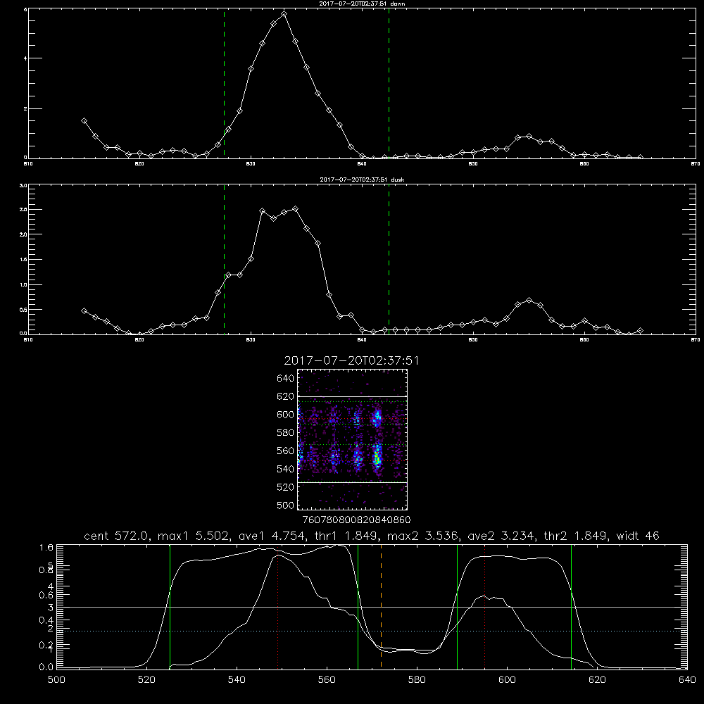Screen dimensions: 704x704
Task: Click the bottom plot x-axis label 540
Action: (237, 680)
